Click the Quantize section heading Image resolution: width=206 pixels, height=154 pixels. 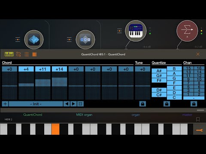(x=159, y=62)
